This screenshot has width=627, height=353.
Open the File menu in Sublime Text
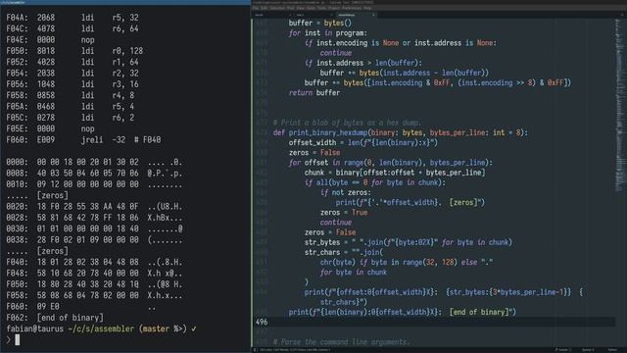pyautogui.click(x=255, y=8)
